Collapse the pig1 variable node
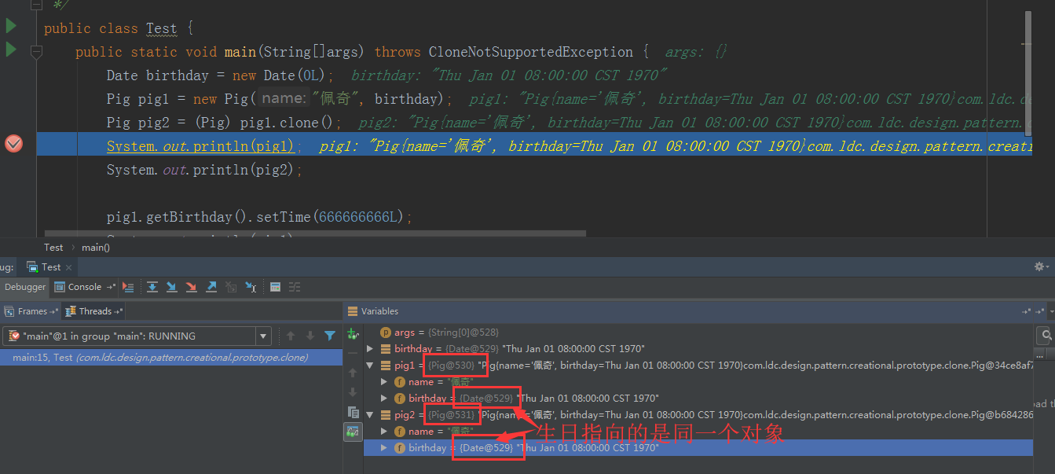This screenshot has width=1055, height=474. [x=370, y=366]
